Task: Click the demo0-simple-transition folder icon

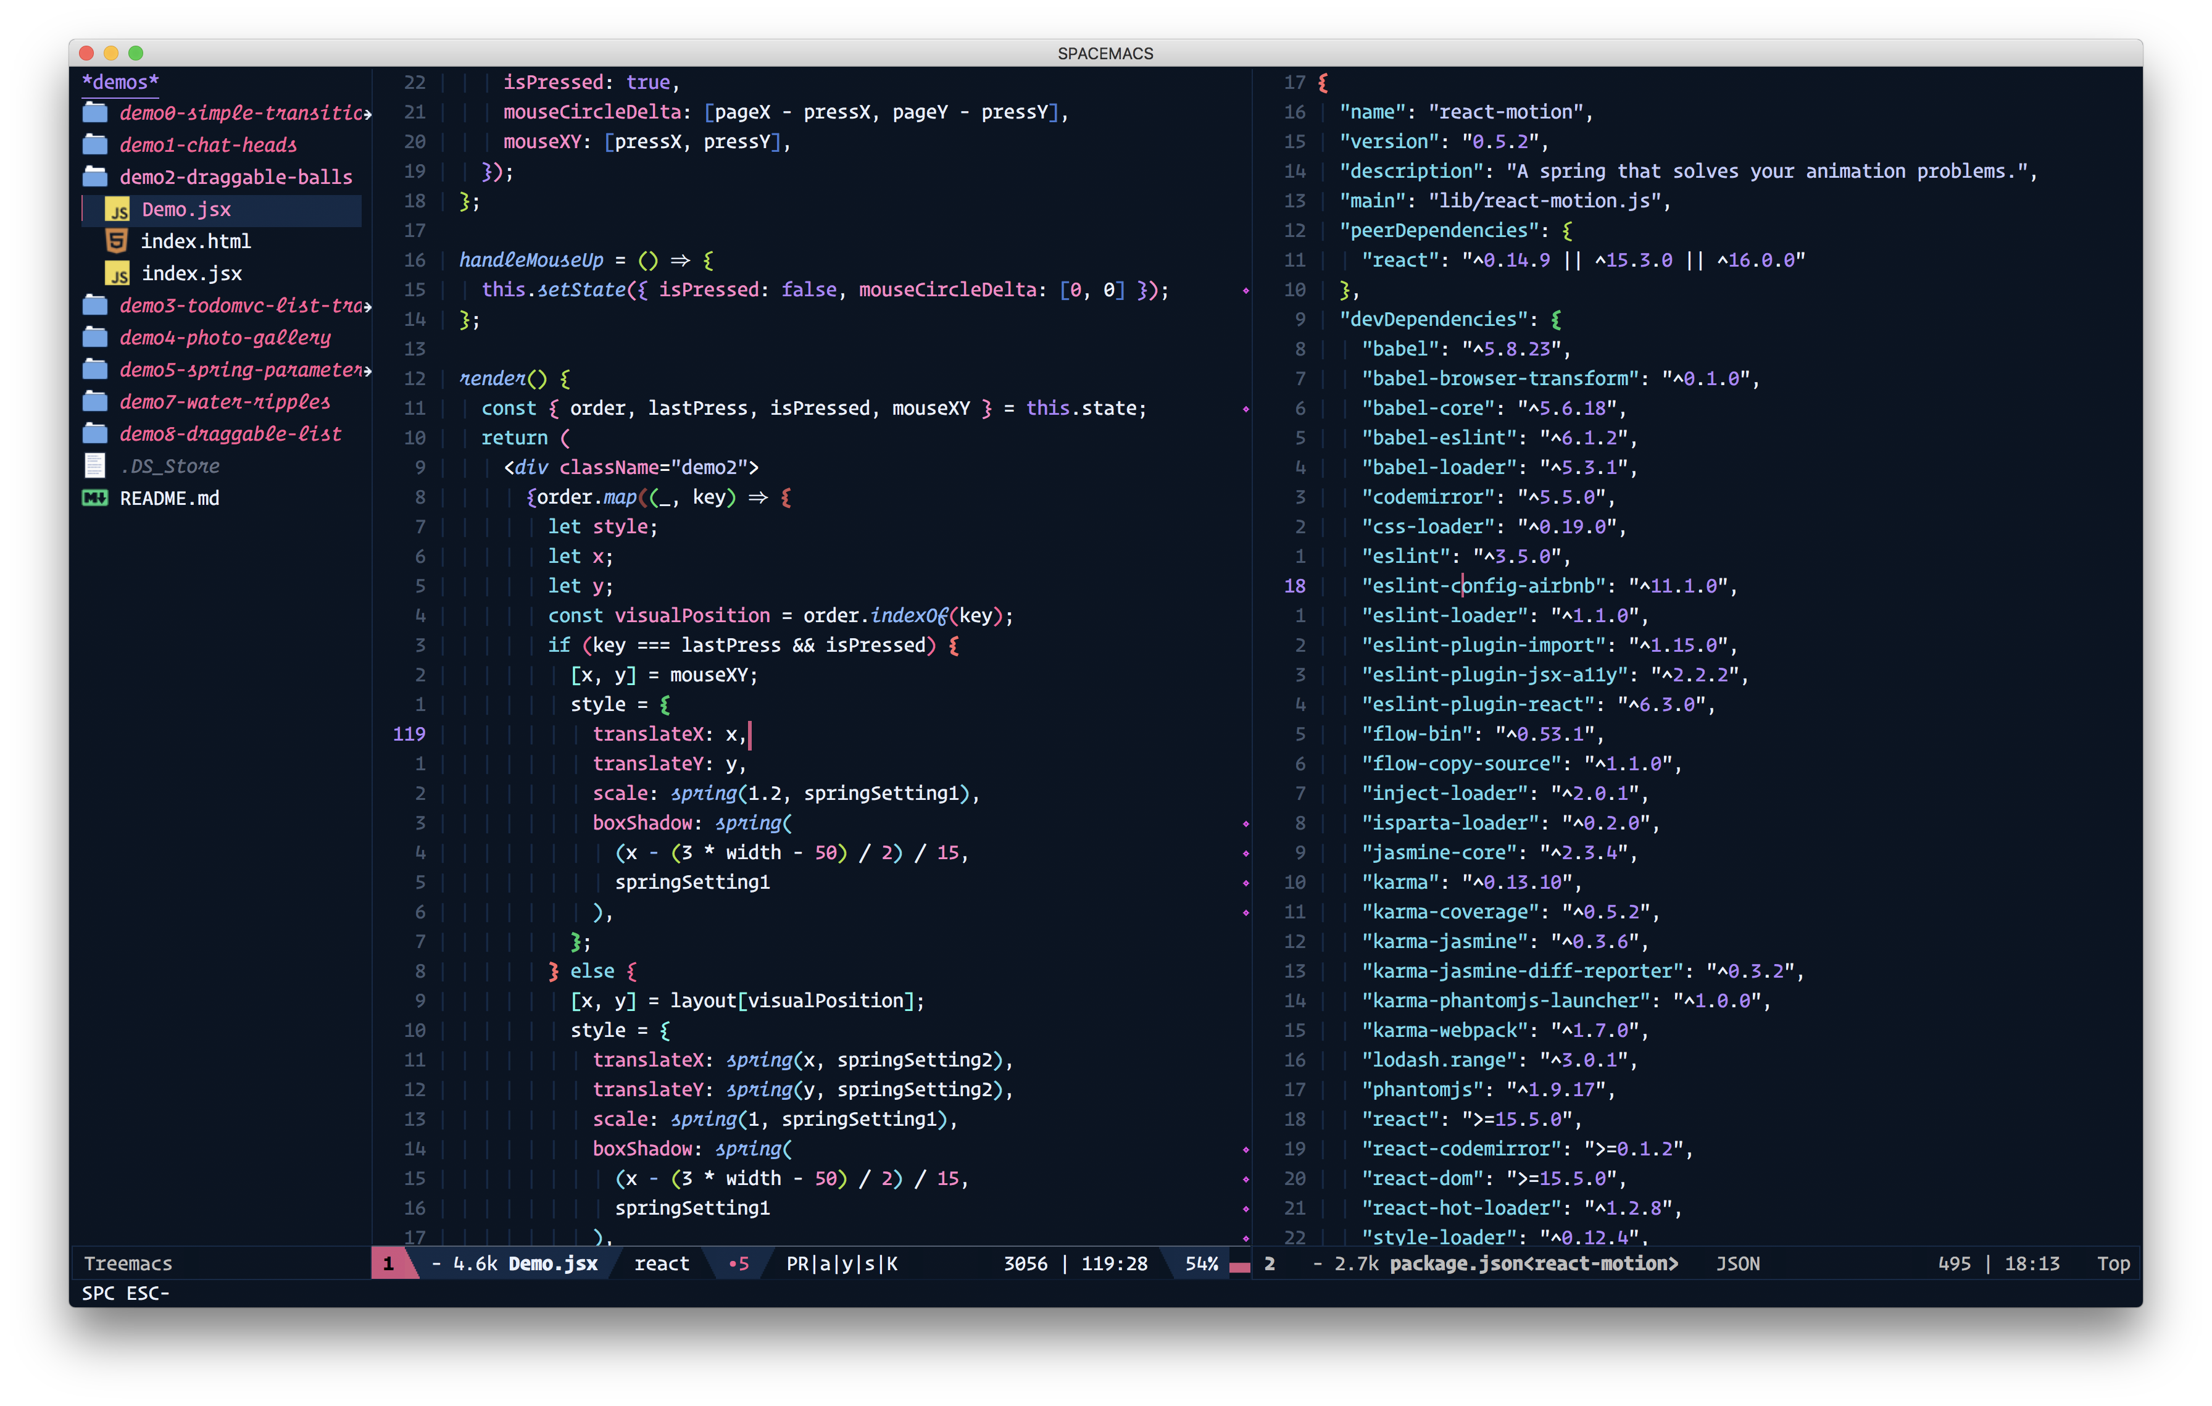Action: [x=96, y=113]
